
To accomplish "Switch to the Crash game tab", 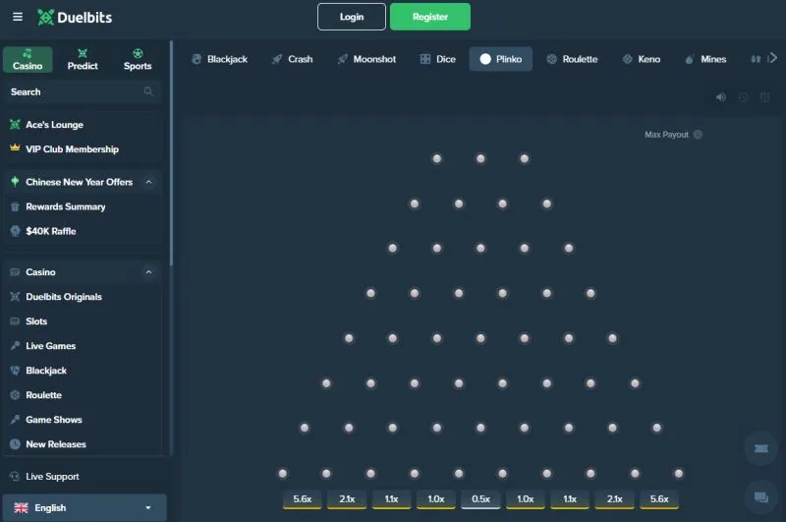I will click(292, 59).
